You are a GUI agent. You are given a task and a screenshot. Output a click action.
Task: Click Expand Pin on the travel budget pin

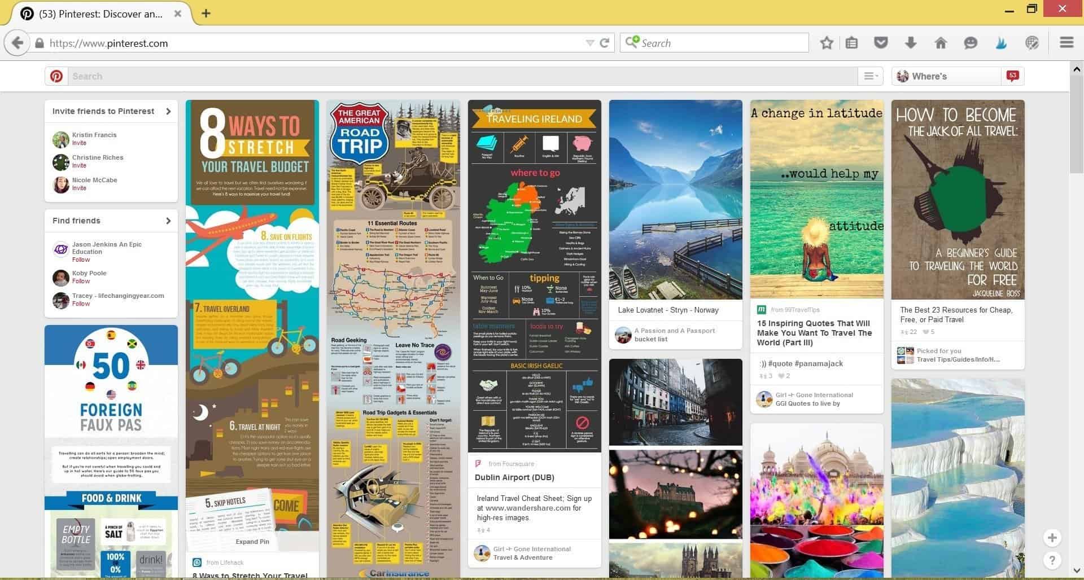click(252, 542)
